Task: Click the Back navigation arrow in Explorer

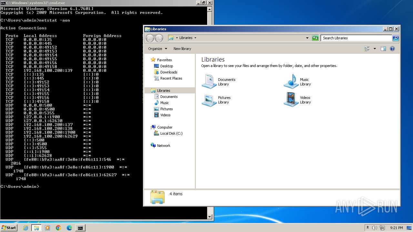Action: [x=150, y=38]
